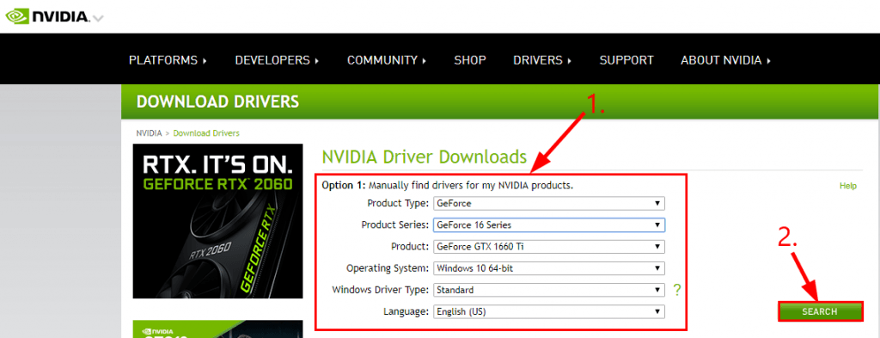Viewport: 880px width, 338px height.
Task: Open the ABOUT NVIDIA menu
Action: 725,60
